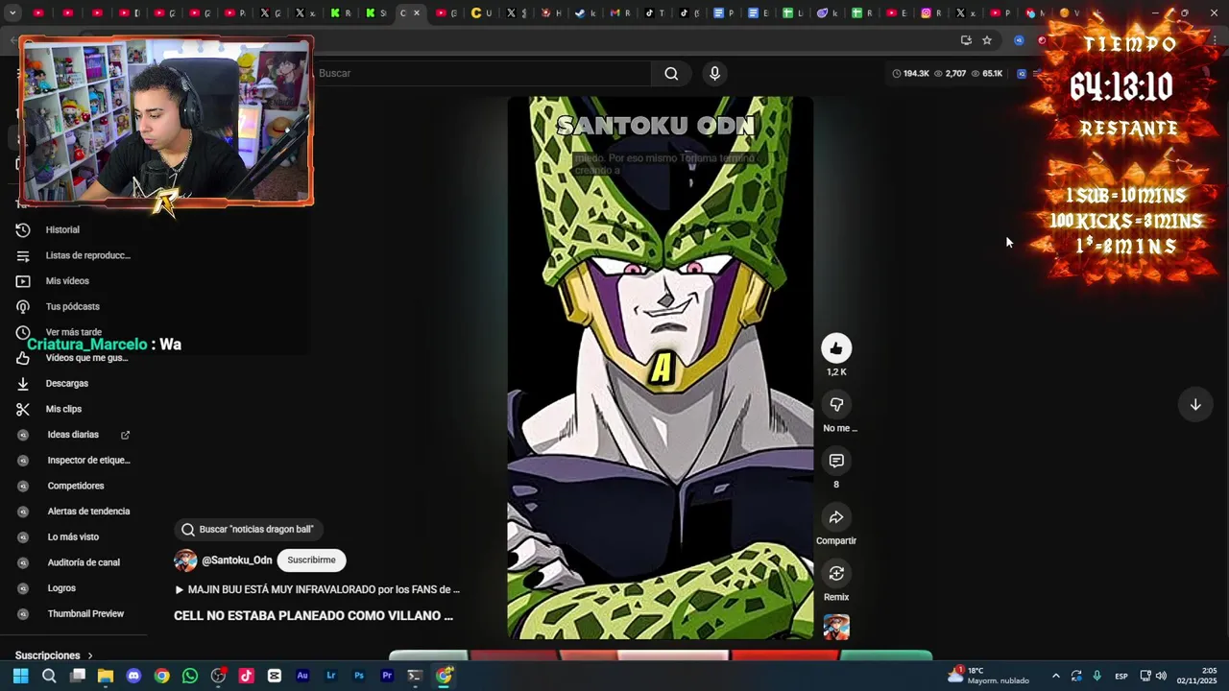Open the @Santoku_Odn channel name
The image size is (1229, 691).
[236, 560]
